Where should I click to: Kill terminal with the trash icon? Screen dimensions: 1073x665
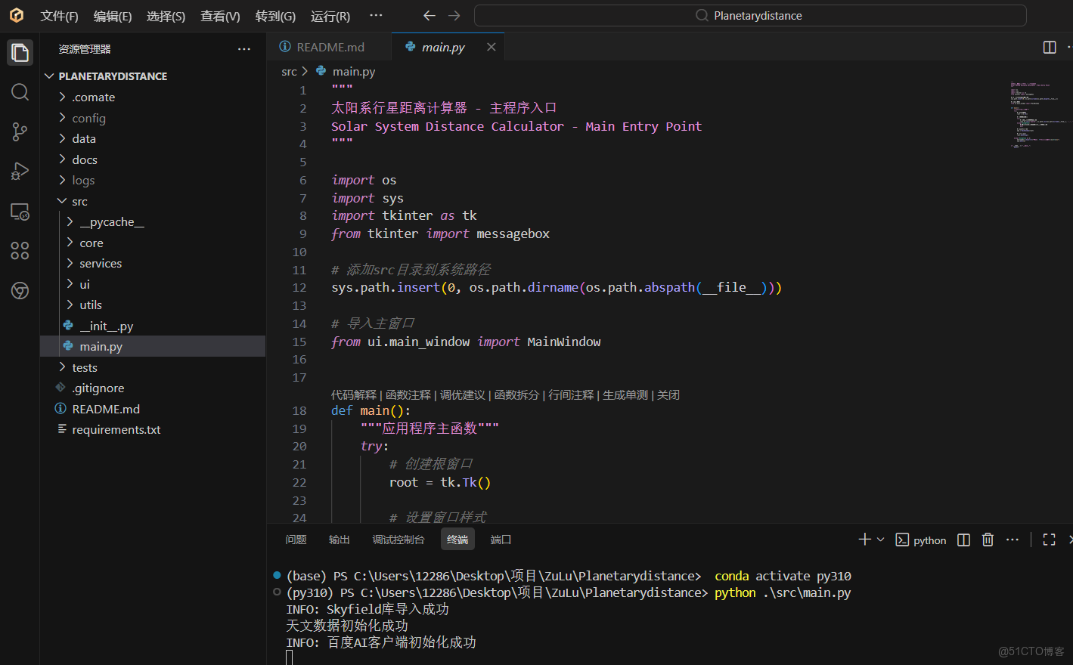[x=988, y=540]
